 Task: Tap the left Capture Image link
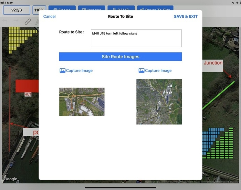coord(76,70)
